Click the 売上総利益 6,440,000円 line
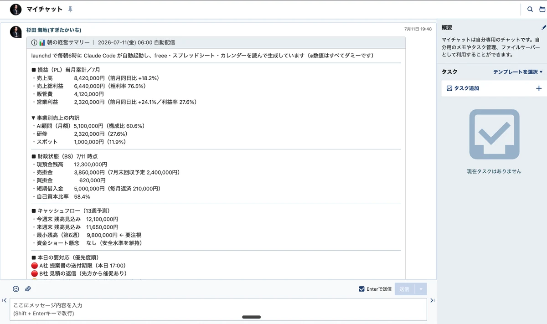Image resolution: width=547 pixels, height=324 pixels. (88, 86)
